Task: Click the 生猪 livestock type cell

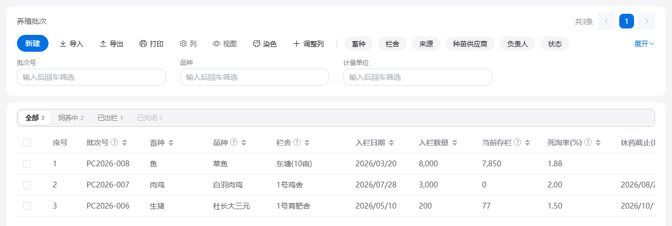Action: 157,206
